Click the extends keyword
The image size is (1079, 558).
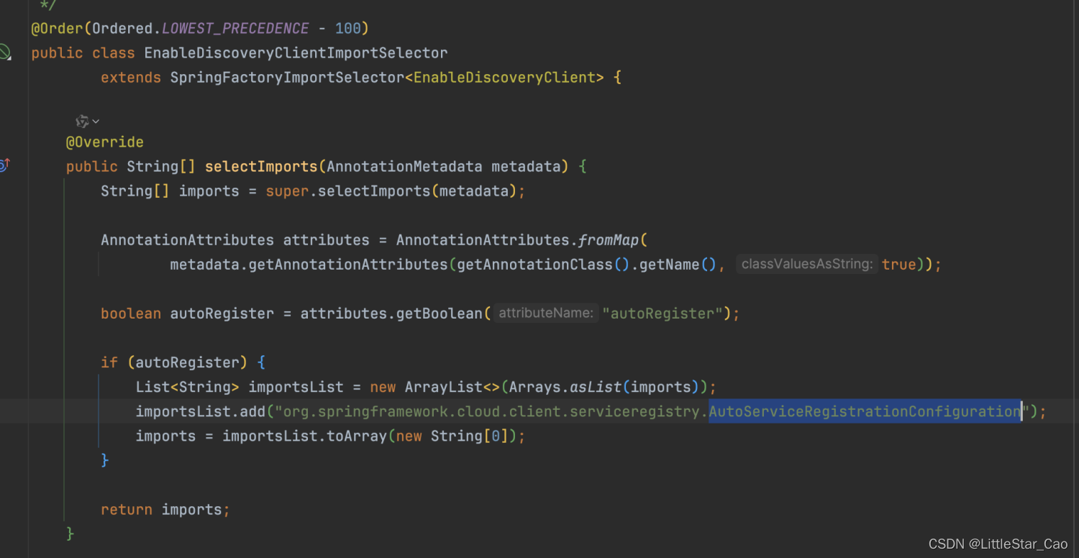131,78
